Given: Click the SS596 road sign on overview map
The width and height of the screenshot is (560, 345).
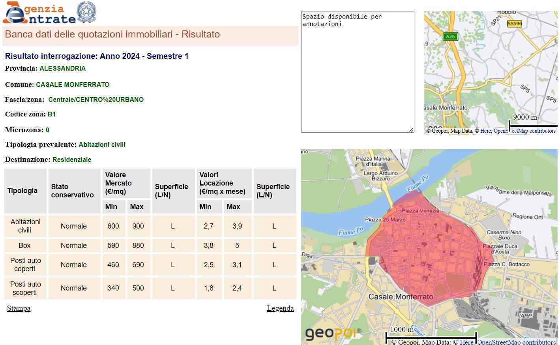Looking at the screenshot, I should click(514, 24).
